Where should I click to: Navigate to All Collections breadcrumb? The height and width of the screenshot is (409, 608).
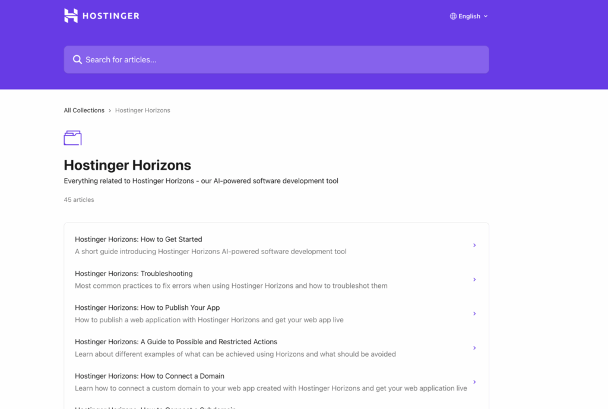click(x=84, y=110)
